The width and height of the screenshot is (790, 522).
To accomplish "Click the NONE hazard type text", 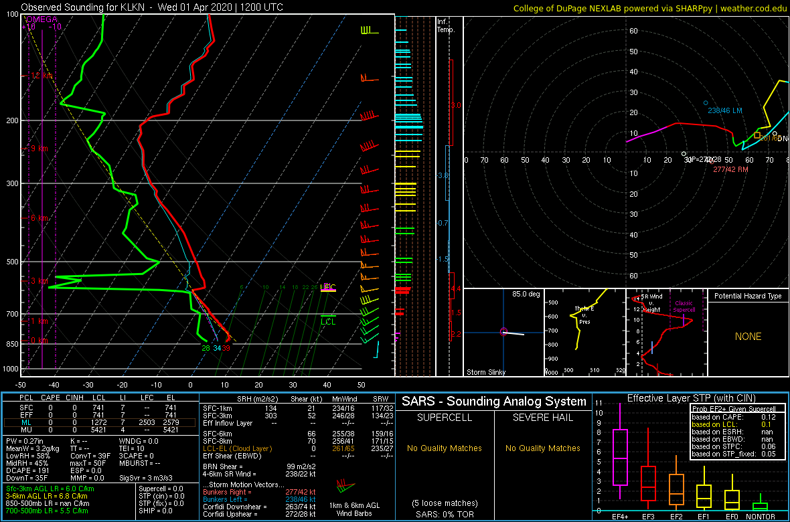I will [x=747, y=337].
